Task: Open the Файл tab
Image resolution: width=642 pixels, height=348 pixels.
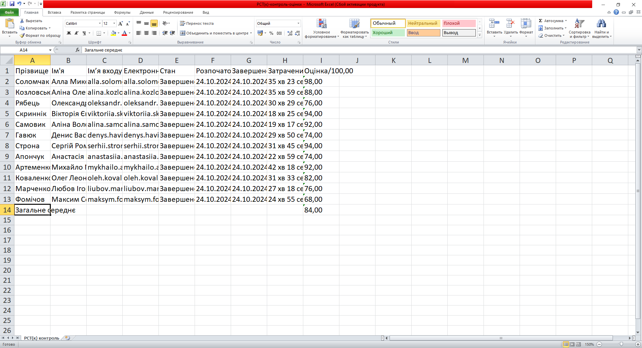Action: (x=9, y=12)
